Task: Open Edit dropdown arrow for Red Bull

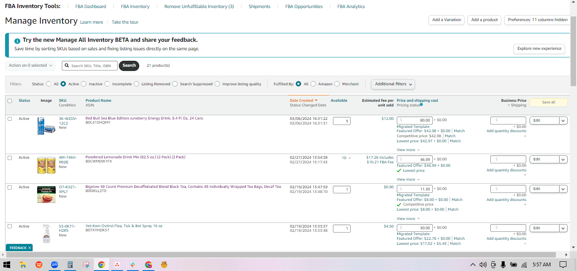Action: (563, 120)
